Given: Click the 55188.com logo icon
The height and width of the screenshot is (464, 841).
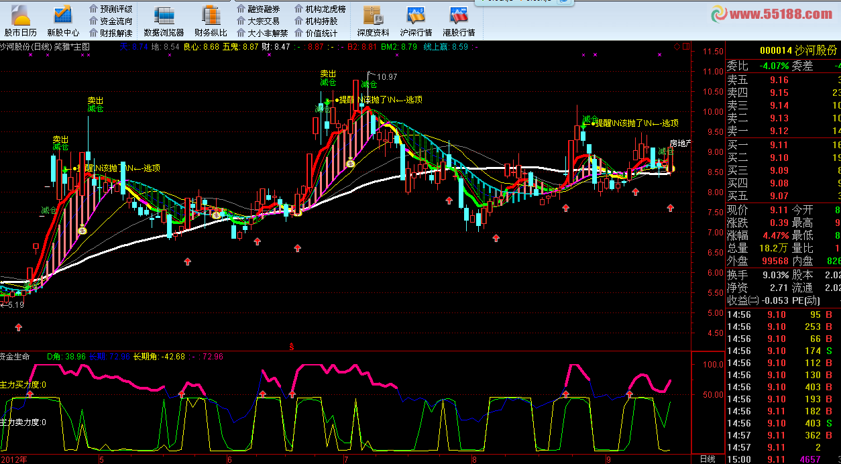Looking at the screenshot, I should (720, 14).
